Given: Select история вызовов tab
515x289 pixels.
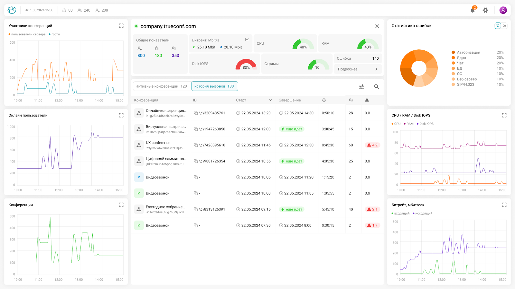Looking at the screenshot, I should [x=214, y=86].
